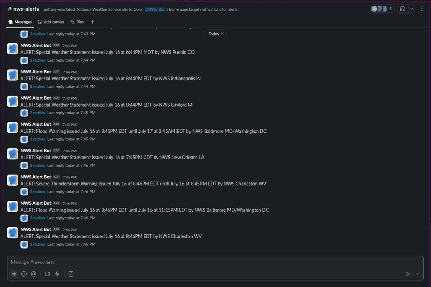The image size is (431, 287).
Task: Open the Add canvas tab
Action: pos(52,22)
